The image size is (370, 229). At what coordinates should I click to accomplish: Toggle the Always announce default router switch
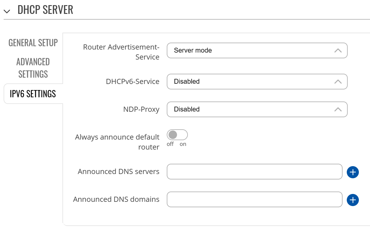pyautogui.click(x=177, y=134)
